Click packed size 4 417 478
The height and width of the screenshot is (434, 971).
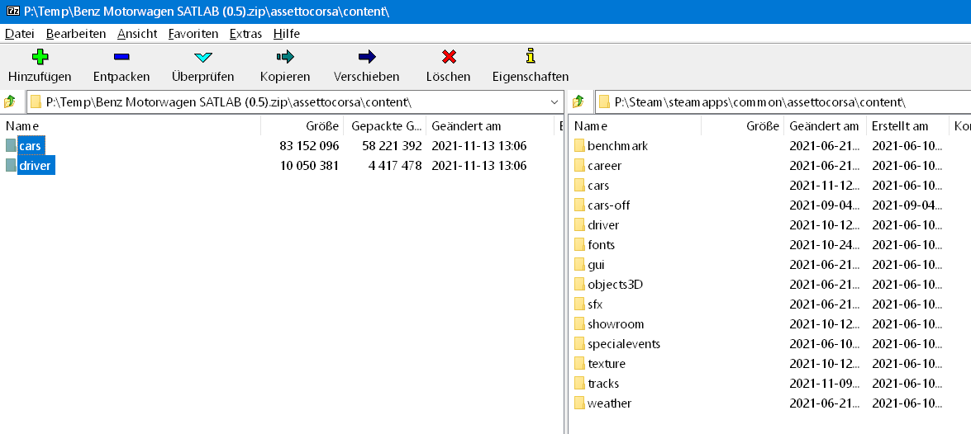point(397,166)
